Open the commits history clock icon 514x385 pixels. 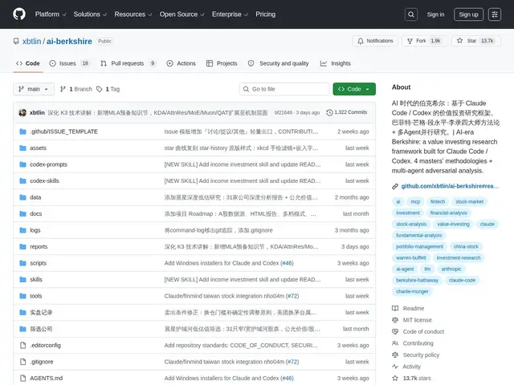click(x=329, y=112)
